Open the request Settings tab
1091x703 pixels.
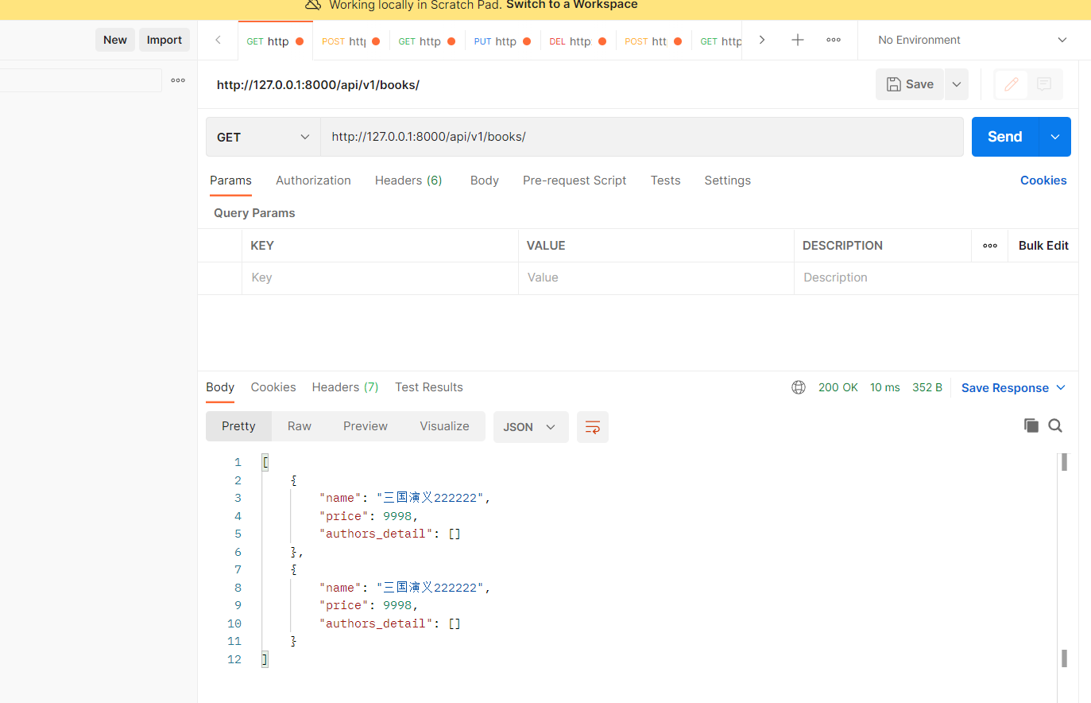coord(727,181)
